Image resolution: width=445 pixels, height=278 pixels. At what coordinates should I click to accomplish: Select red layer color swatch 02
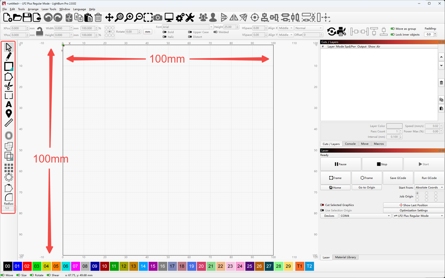tap(27, 267)
